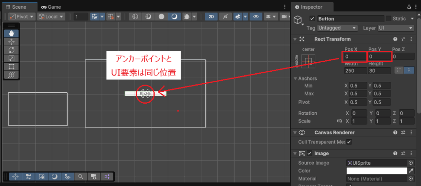The image size is (421, 186).
Task: Open Image component three-dot menu
Action: coord(411,153)
